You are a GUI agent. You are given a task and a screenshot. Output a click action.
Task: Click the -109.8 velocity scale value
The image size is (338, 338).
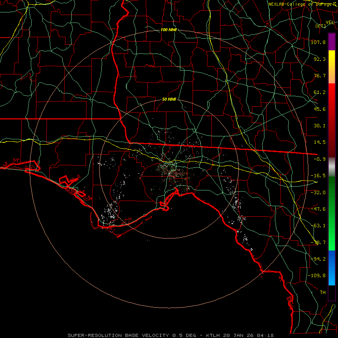click(x=317, y=276)
